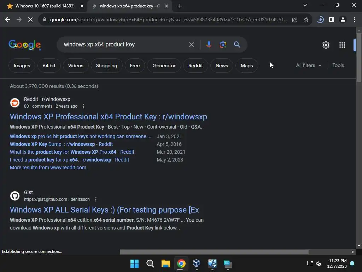This screenshot has height=272, width=362.
Task: Go to Google homepage via logo
Action: tap(25, 45)
